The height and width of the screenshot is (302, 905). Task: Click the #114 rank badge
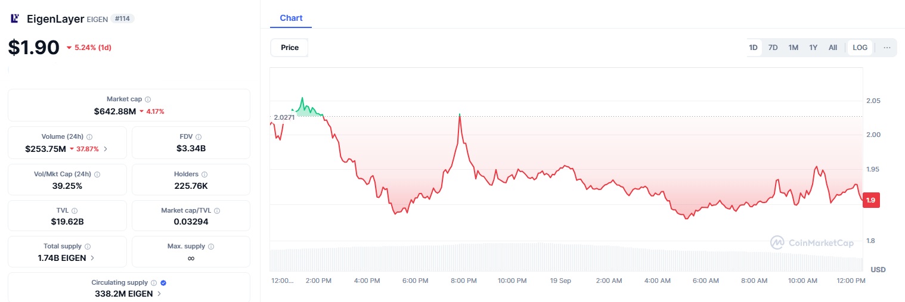(x=123, y=18)
